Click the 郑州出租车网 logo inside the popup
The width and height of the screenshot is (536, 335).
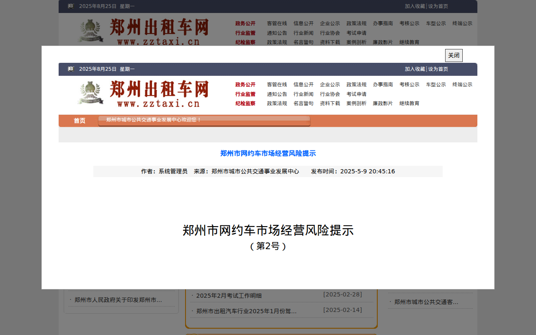click(x=143, y=94)
